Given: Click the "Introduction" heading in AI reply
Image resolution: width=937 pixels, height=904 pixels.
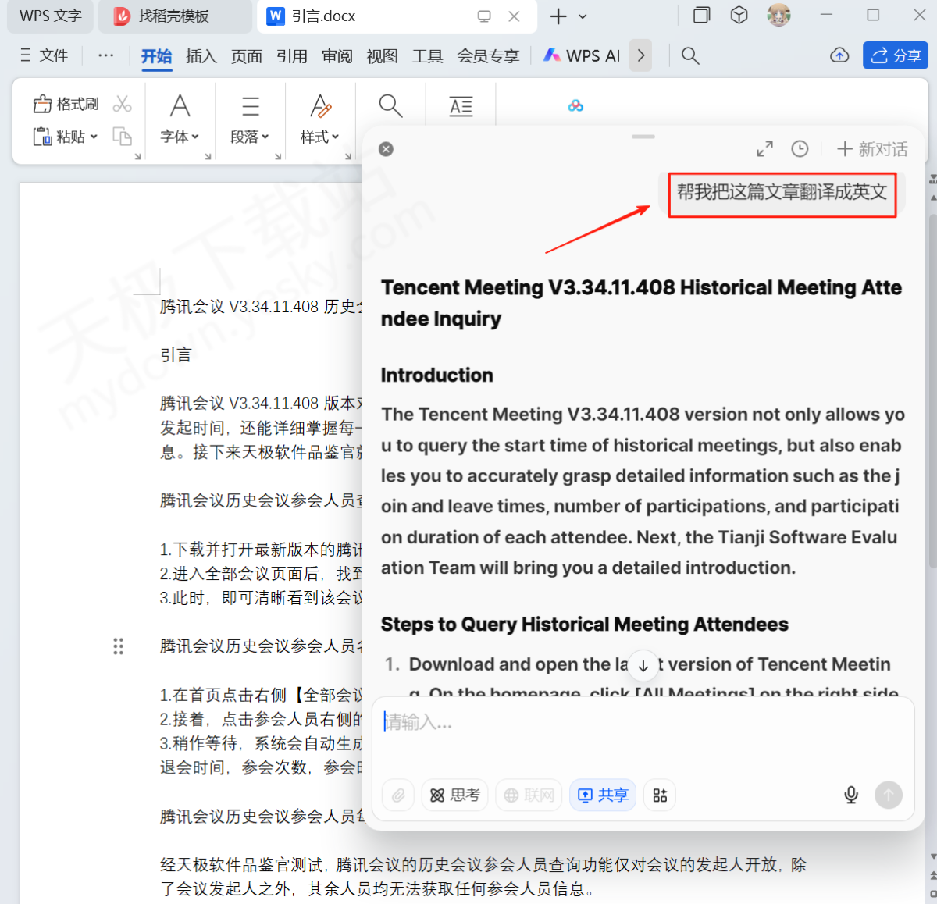Looking at the screenshot, I should 437,375.
